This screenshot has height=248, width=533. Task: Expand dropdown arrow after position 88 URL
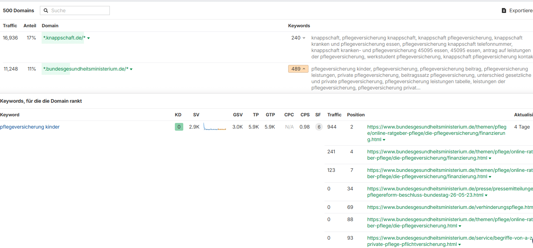[460, 226]
